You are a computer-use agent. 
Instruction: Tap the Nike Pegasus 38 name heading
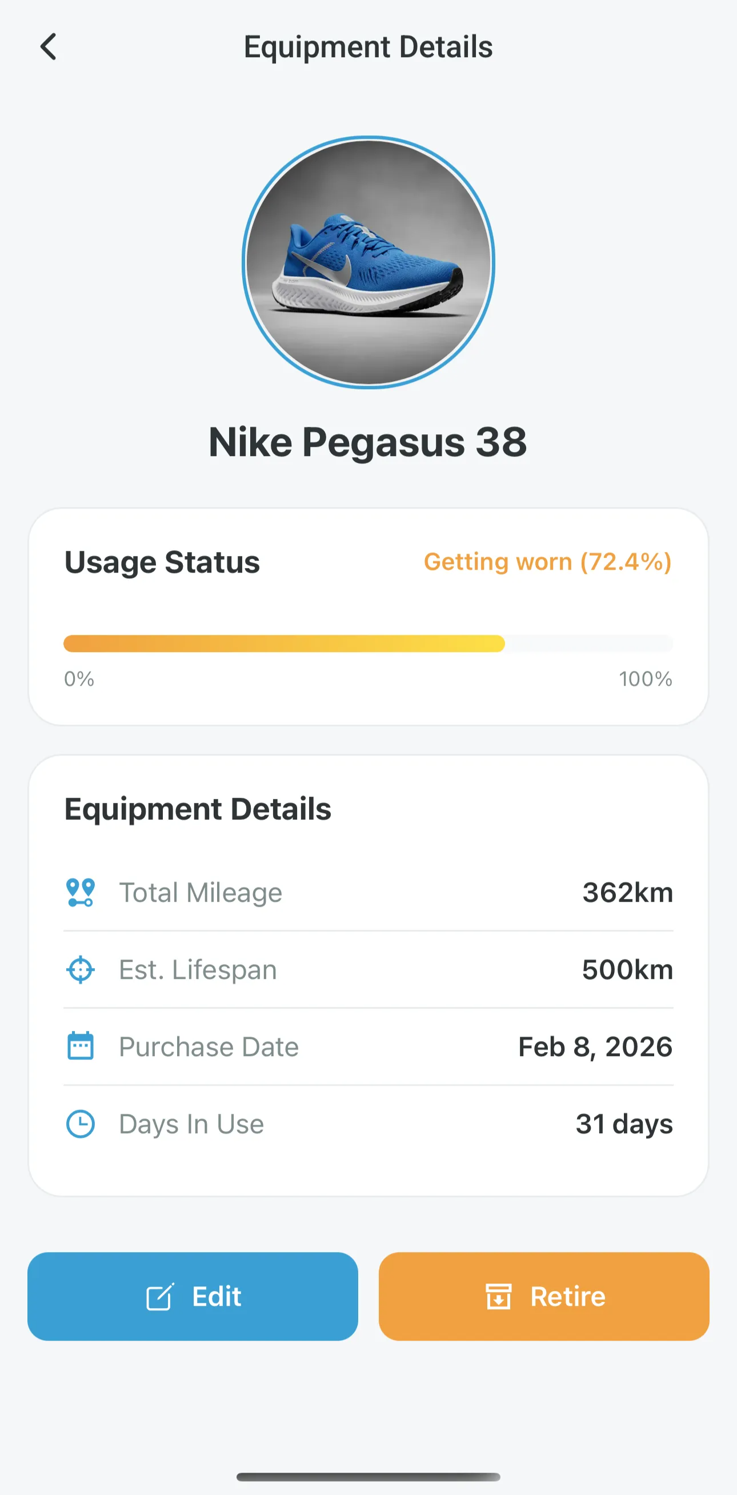(x=368, y=442)
